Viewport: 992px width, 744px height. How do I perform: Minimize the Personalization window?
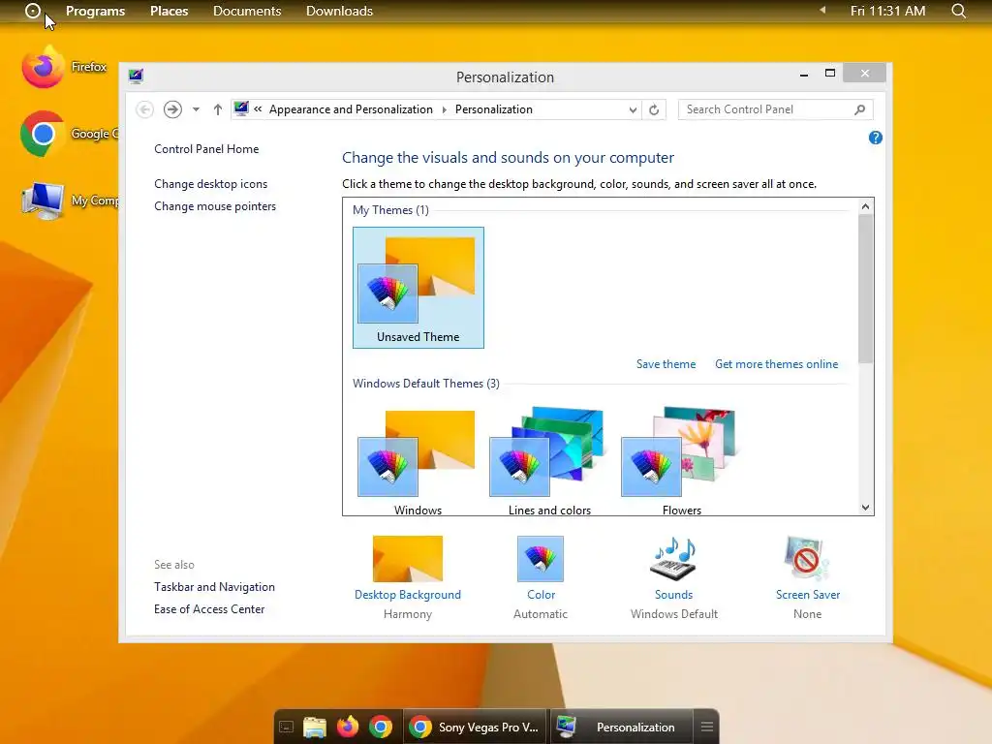click(x=803, y=75)
